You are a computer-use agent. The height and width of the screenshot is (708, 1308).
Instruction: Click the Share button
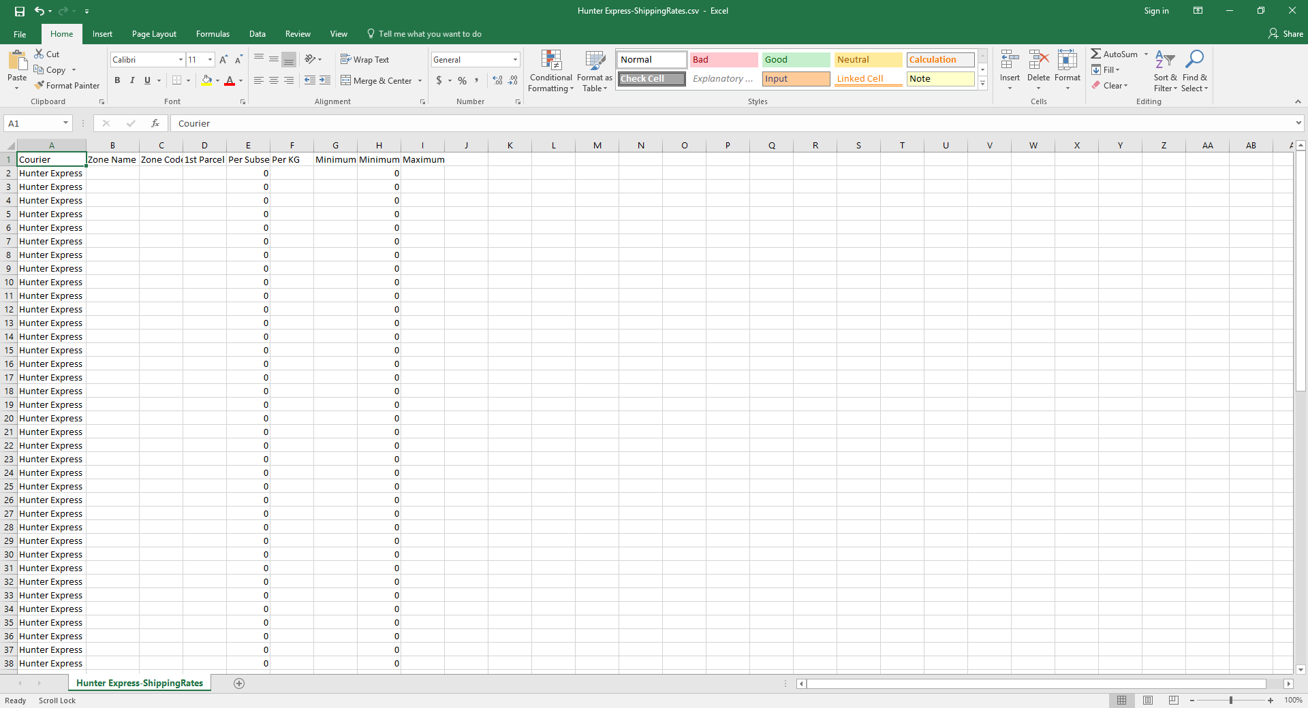(1286, 34)
